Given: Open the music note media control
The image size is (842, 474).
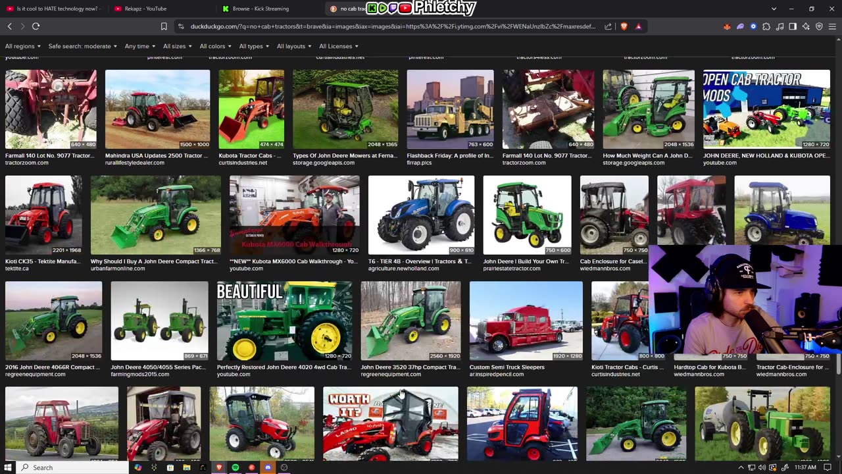Looking at the screenshot, I should [780, 26].
